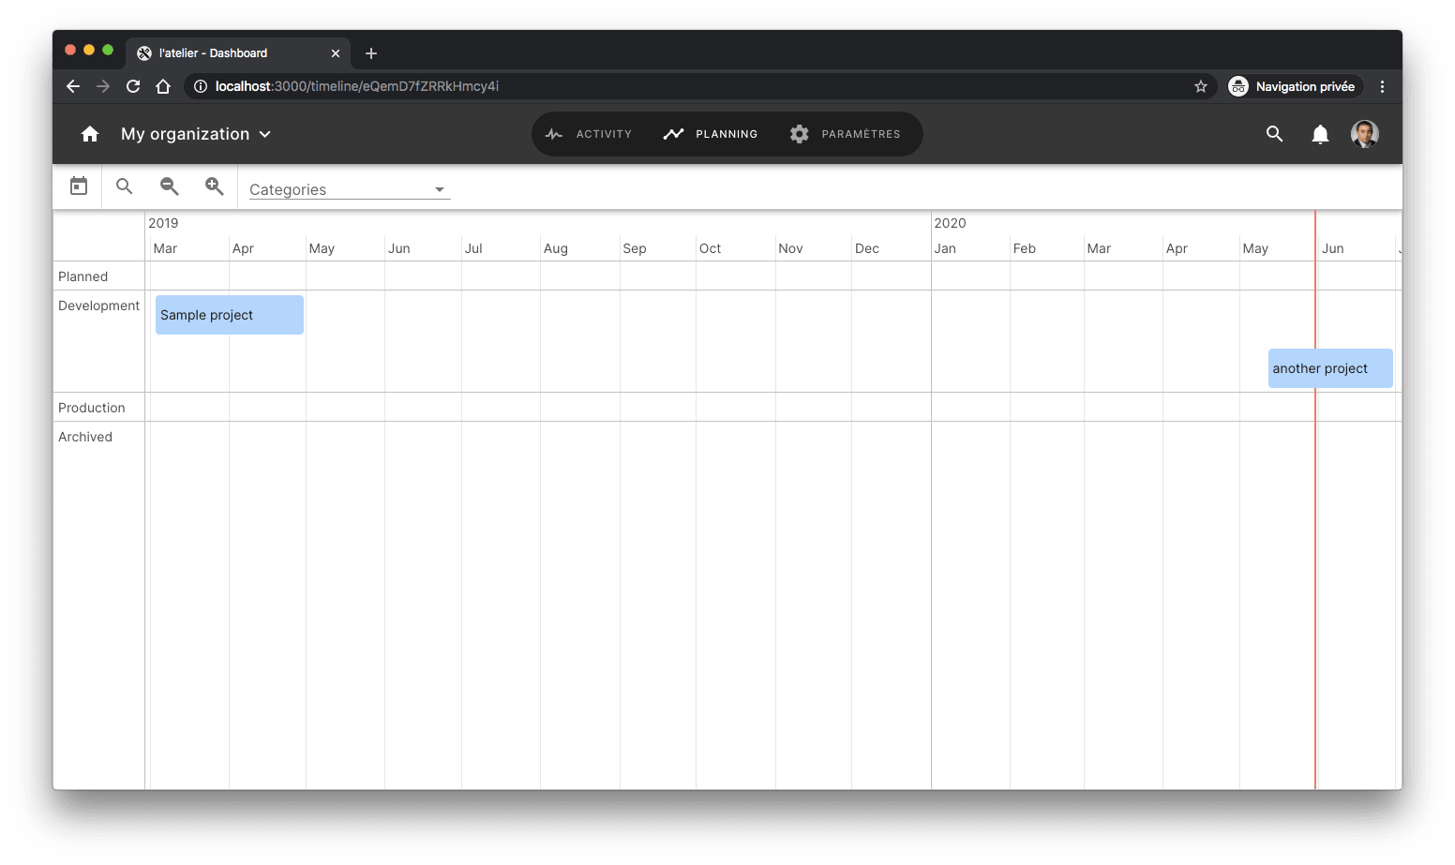Click the site info icon in address bar
This screenshot has height=865, width=1455.
coord(200,86)
